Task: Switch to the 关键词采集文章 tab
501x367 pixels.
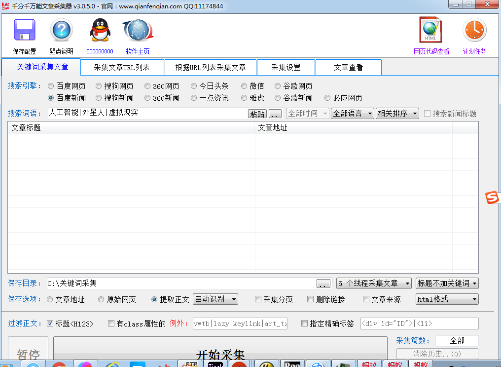Action: point(41,67)
